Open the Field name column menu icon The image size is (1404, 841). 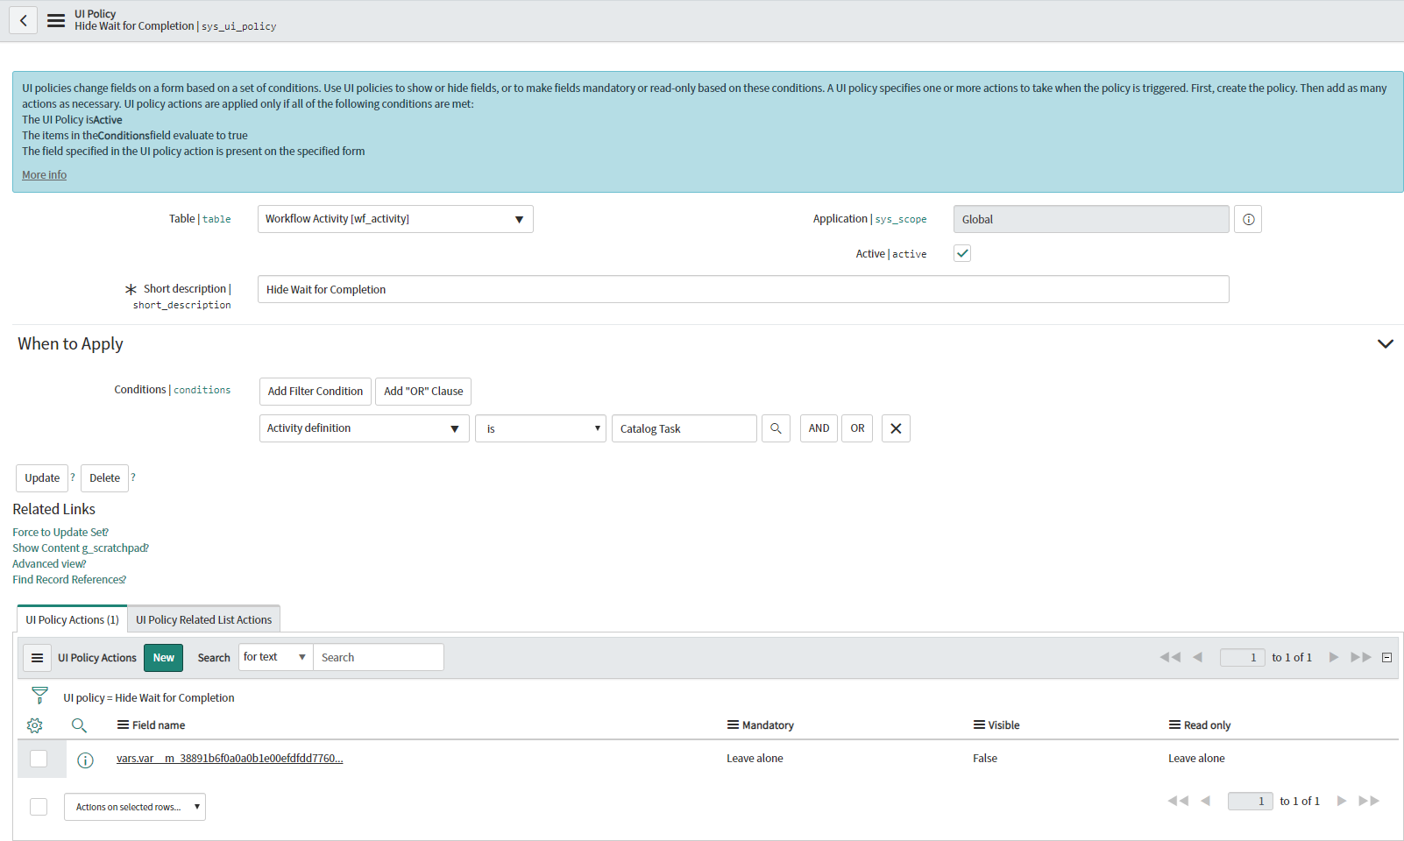[x=124, y=724]
